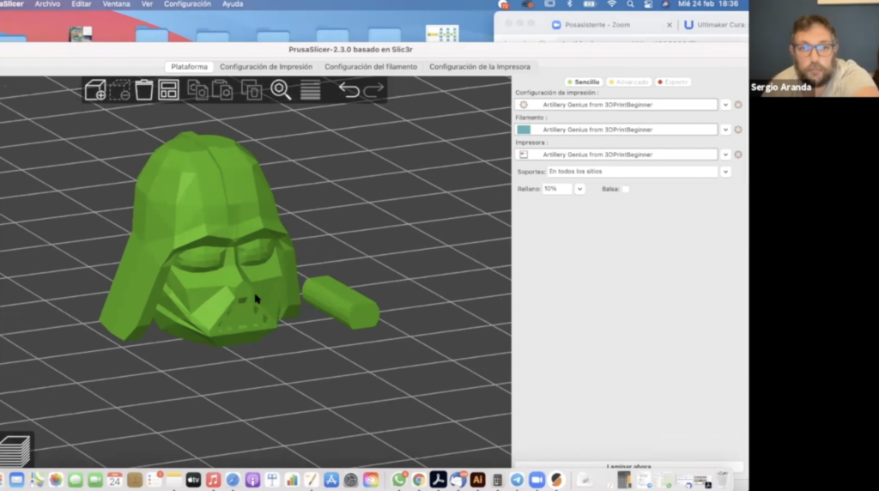Screen dimensions: 879x491
Task: Open Adobe Acrobat from the Dock
Action: pos(439,480)
